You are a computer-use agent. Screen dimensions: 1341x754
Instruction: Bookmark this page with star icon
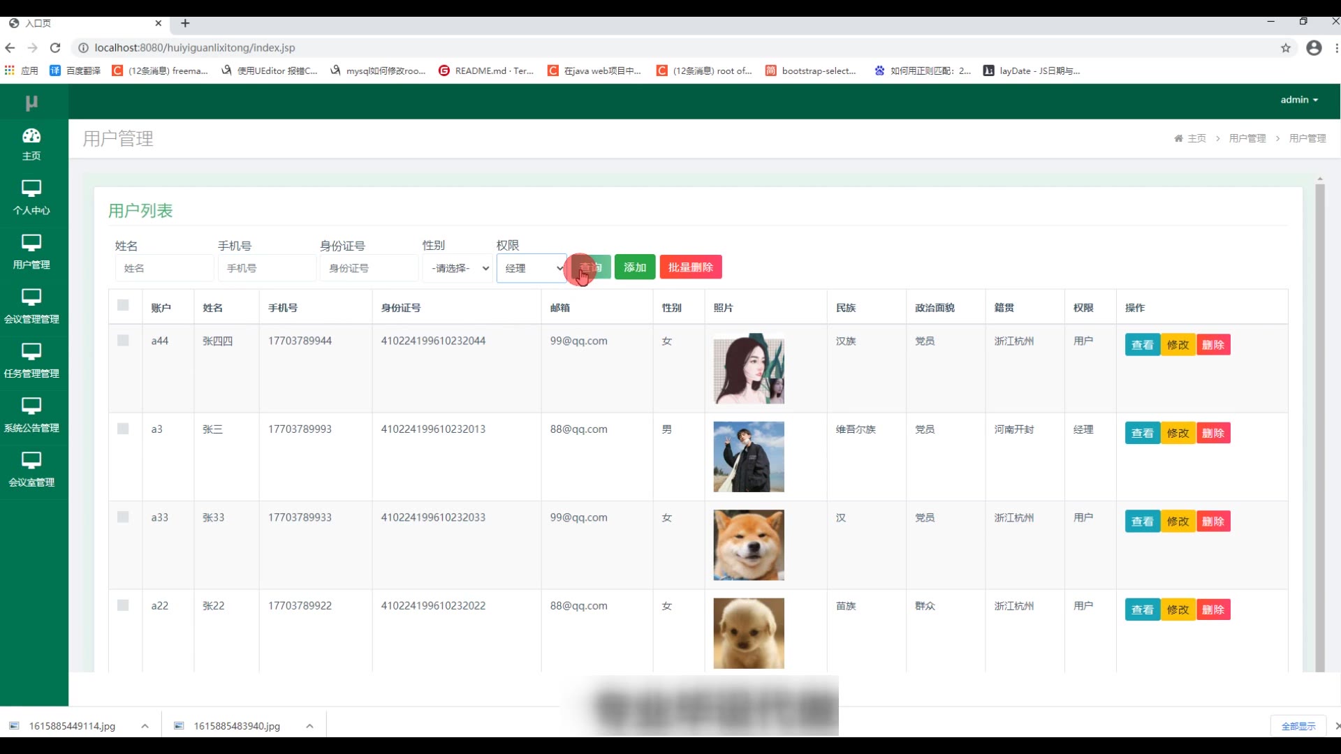tap(1285, 47)
